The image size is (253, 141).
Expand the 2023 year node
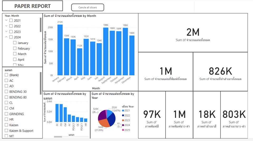[x=6, y=31]
